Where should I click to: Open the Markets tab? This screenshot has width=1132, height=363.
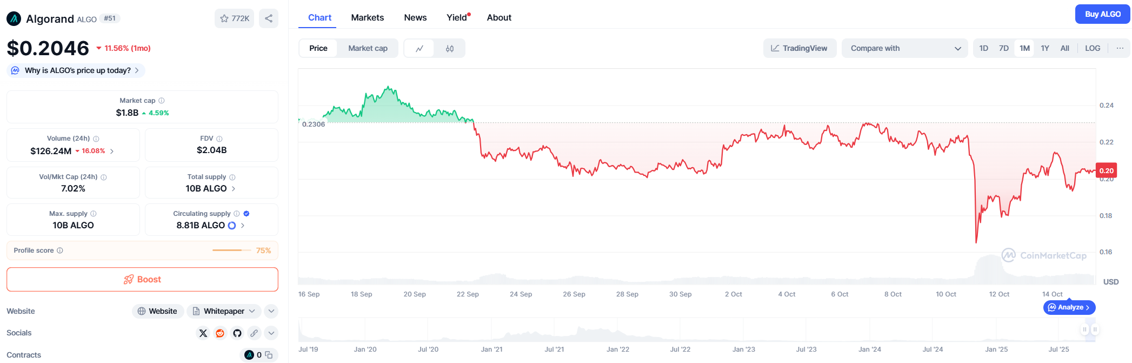368,17
